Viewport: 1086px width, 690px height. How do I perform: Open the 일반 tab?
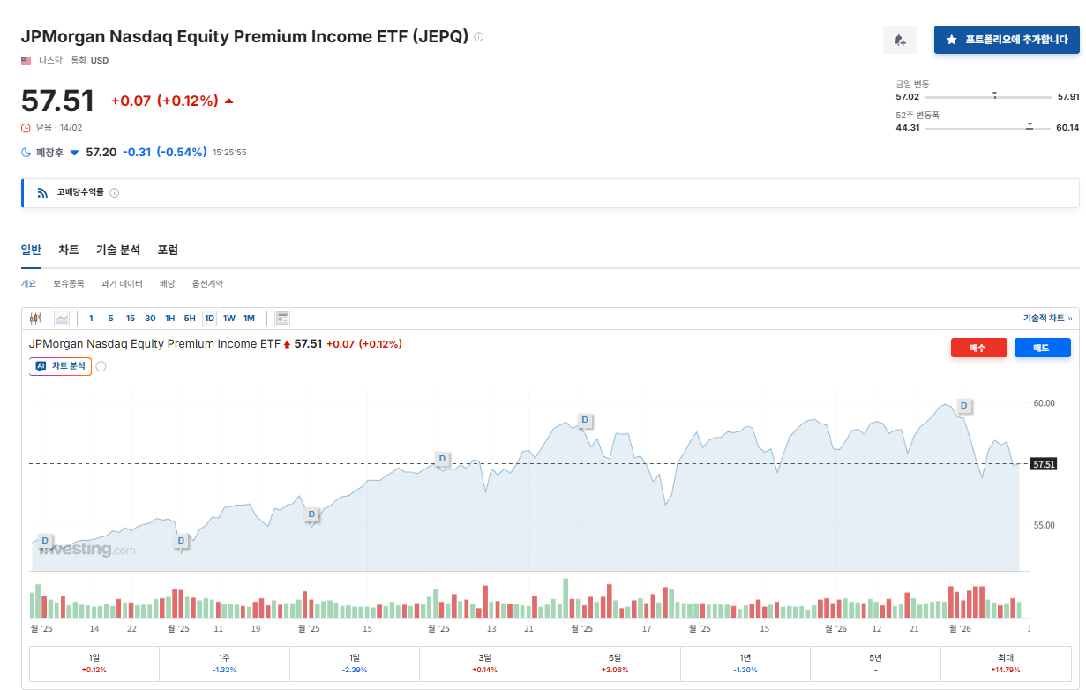point(31,250)
